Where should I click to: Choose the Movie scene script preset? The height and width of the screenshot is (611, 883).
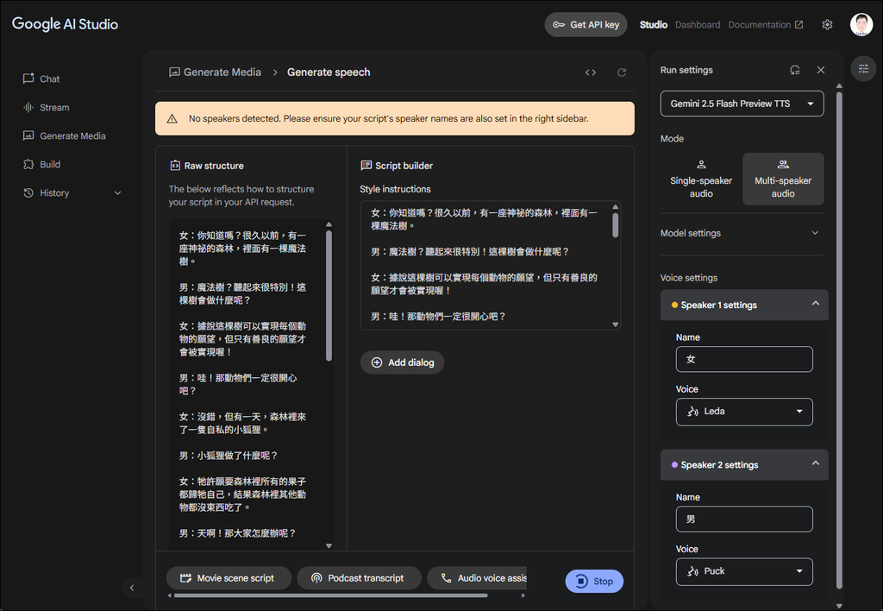[x=229, y=577]
